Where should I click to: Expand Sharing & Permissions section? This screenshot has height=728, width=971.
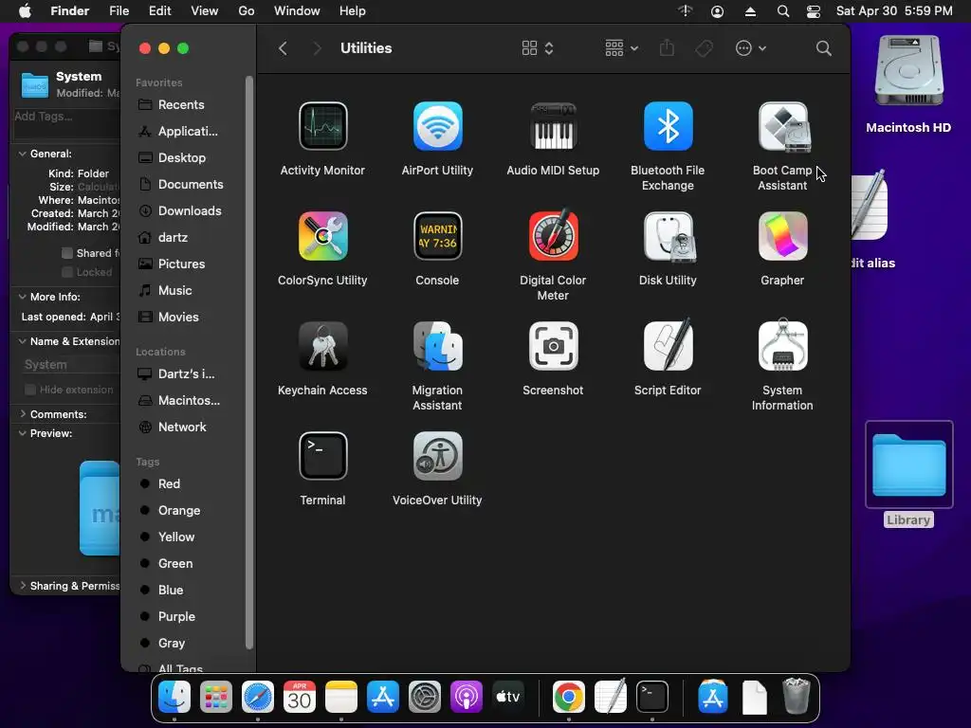[23, 586]
